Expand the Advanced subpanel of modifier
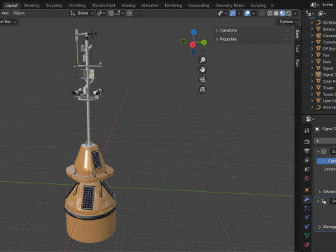The image size is (336, 252). 320,192
